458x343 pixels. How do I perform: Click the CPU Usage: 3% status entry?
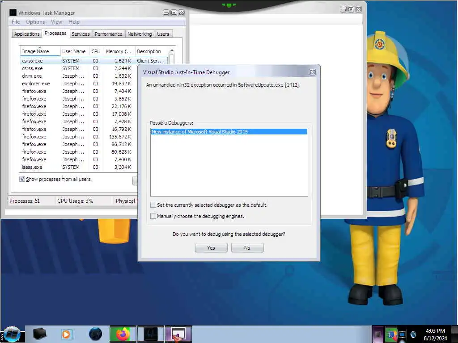click(75, 201)
